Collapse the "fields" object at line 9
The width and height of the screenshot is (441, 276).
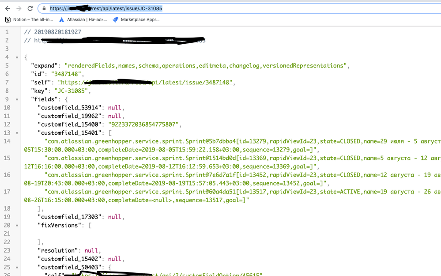17,99
